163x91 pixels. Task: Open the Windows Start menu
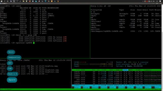coord(2,1)
